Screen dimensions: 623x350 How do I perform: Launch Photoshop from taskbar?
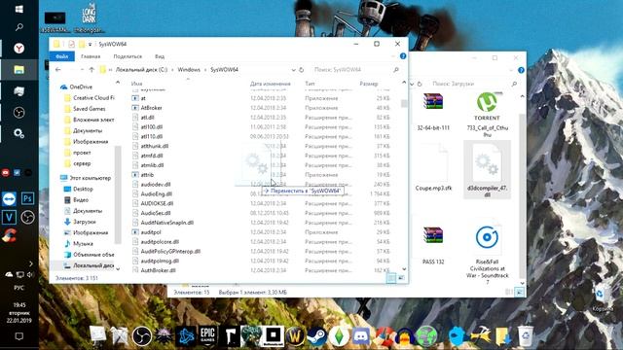point(27,198)
